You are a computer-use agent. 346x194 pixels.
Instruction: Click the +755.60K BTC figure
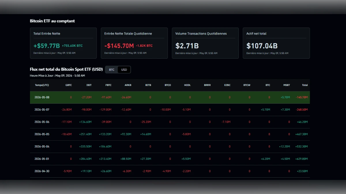[x=72, y=46]
